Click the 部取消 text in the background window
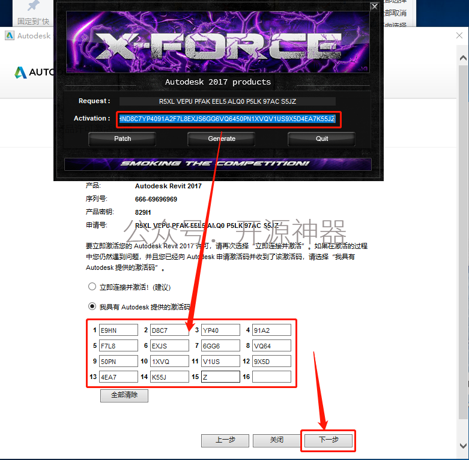469x460 pixels. coord(395,13)
